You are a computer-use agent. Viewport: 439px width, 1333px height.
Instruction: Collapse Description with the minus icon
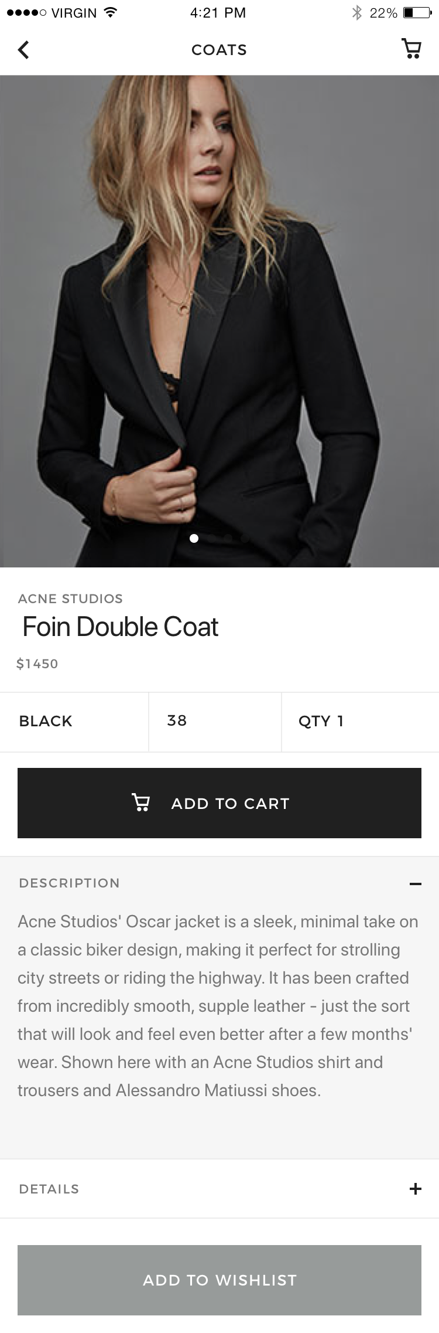point(416,884)
